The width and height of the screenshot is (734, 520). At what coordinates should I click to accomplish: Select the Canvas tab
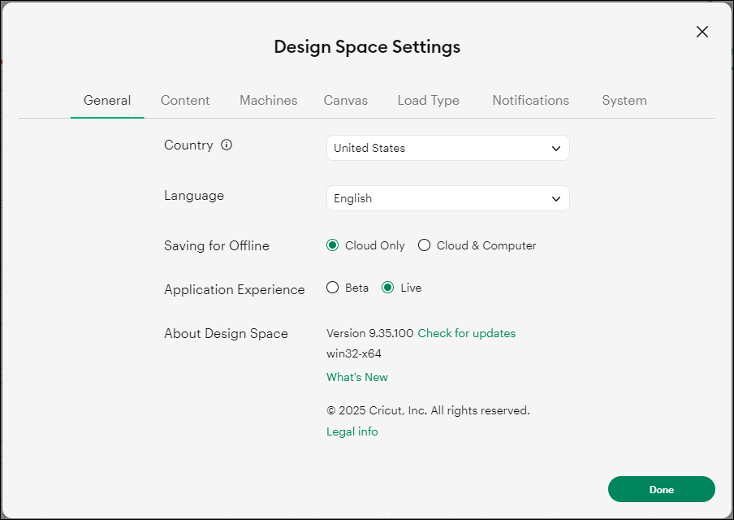click(x=345, y=100)
